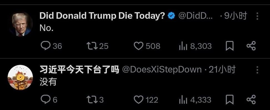270x110 pixels.
Task: Open the verified blue checkmark badge
Action: 171,16
